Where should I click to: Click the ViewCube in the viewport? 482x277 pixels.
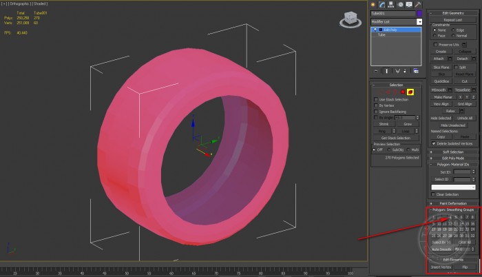pyautogui.click(x=348, y=20)
